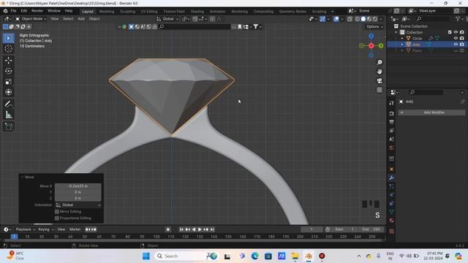Select the Scale tool
This screenshot has width=468, height=263.
[x=8, y=82]
